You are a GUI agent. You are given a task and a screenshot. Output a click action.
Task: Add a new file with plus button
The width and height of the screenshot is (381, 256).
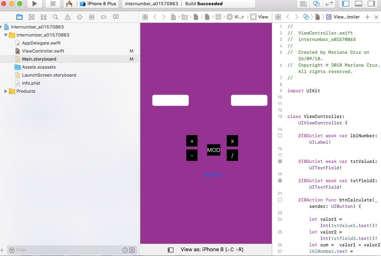2,250
